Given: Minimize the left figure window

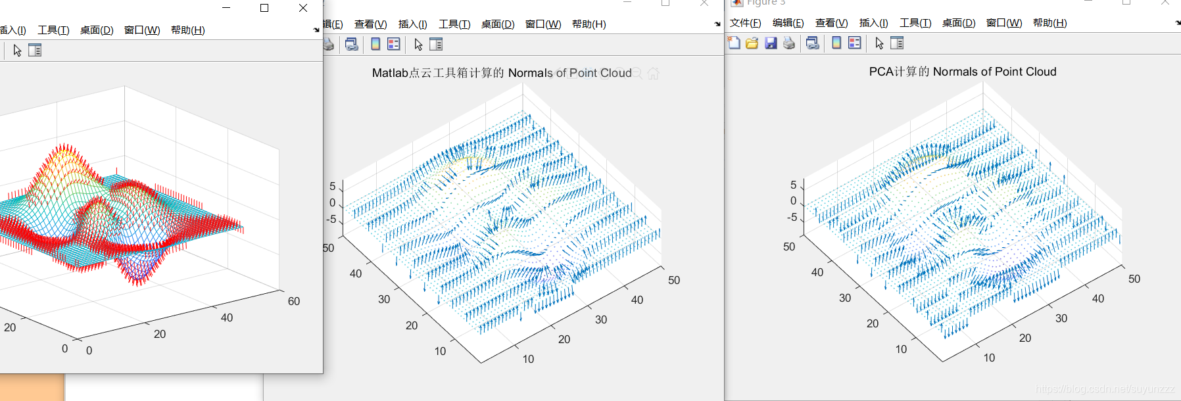Looking at the screenshot, I should click(x=226, y=8).
